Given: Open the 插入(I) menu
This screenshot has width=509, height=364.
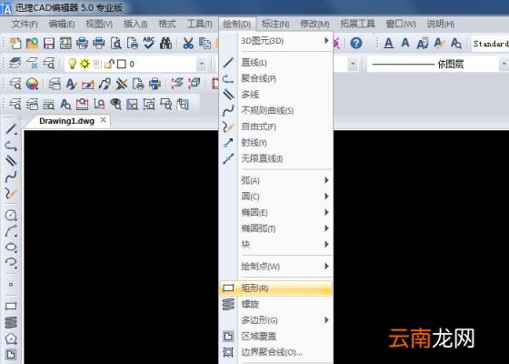Looking at the screenshot, I should (x=135, y=24).
